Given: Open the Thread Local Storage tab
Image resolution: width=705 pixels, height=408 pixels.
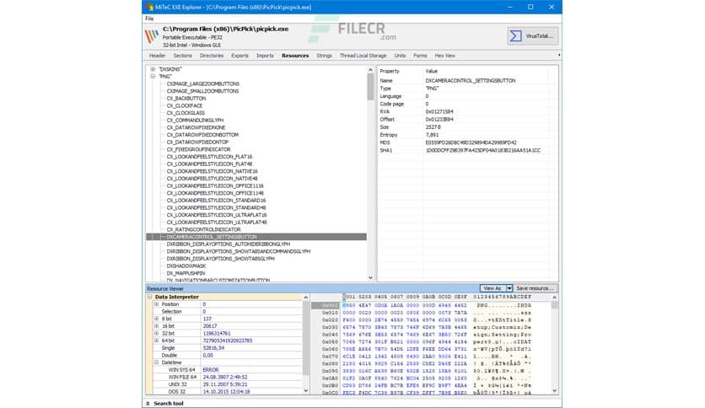Looking at the screenshot, I should tap(363, 56).
